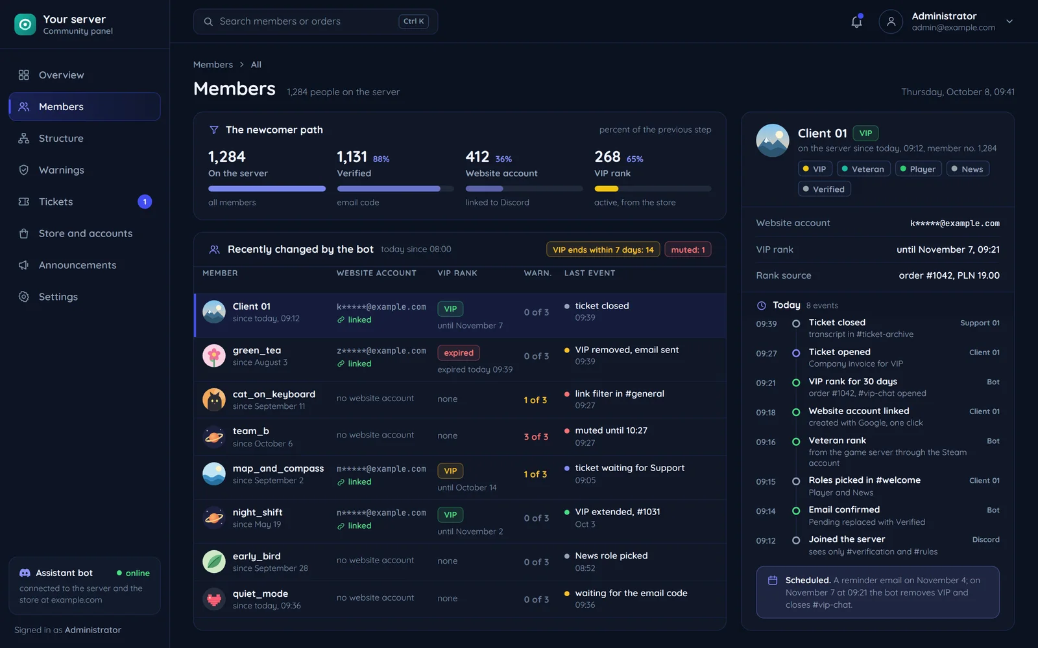The width and height of the screenshot is (1038, 648).
Task: Click team_b member name
Action: pyautogui.click(x=251, y=431)
